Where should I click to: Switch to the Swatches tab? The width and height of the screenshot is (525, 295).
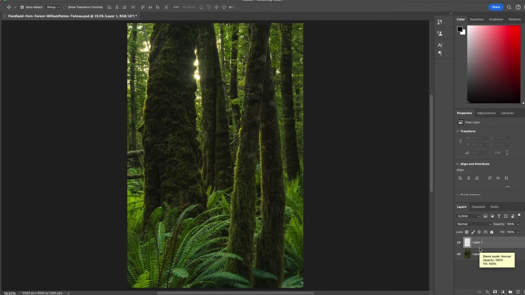(476, 19)
